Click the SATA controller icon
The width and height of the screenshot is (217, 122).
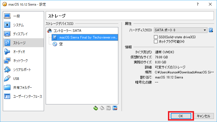pos(50,31)
